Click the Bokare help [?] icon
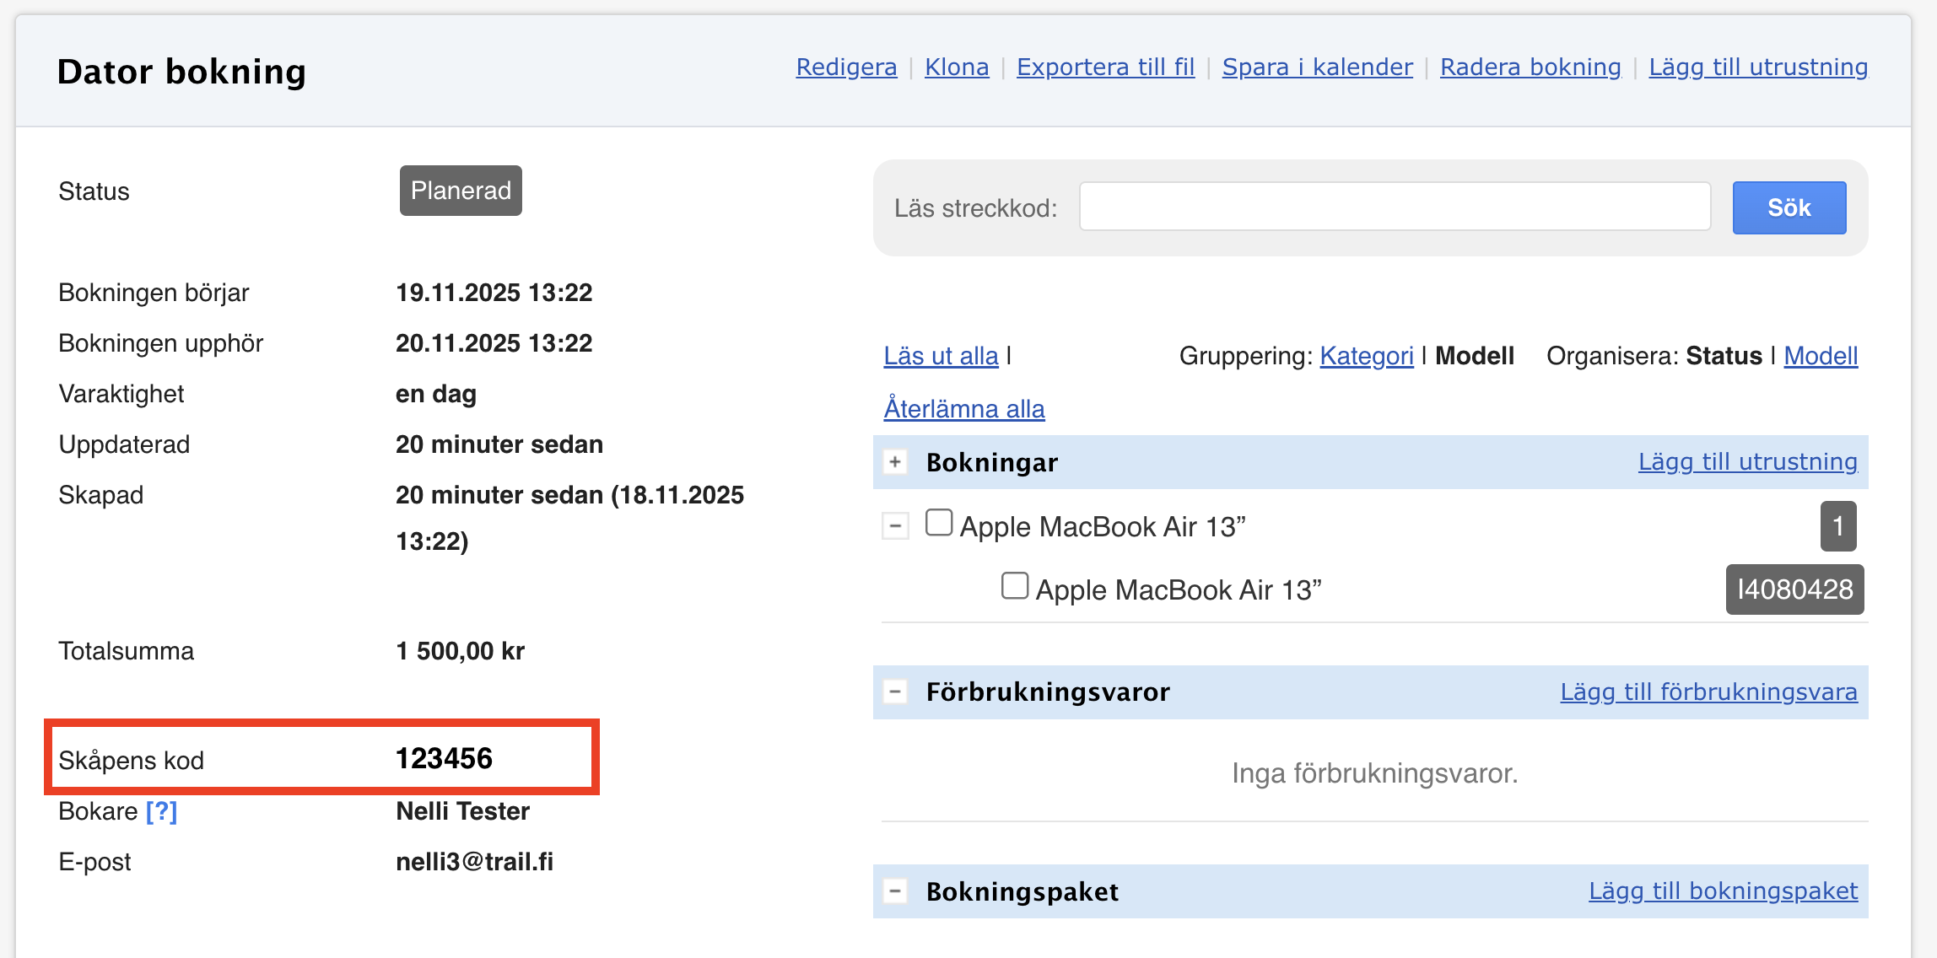This screenshot has height=958, width=1937. pos(161,811)
